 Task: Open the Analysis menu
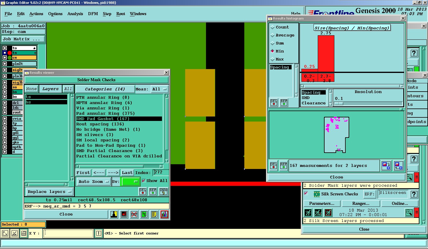point(75,14)
